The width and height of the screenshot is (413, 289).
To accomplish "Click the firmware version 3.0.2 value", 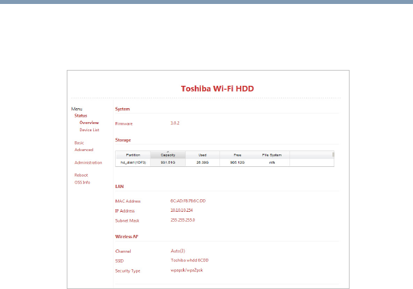I will [x=175, y=123].
